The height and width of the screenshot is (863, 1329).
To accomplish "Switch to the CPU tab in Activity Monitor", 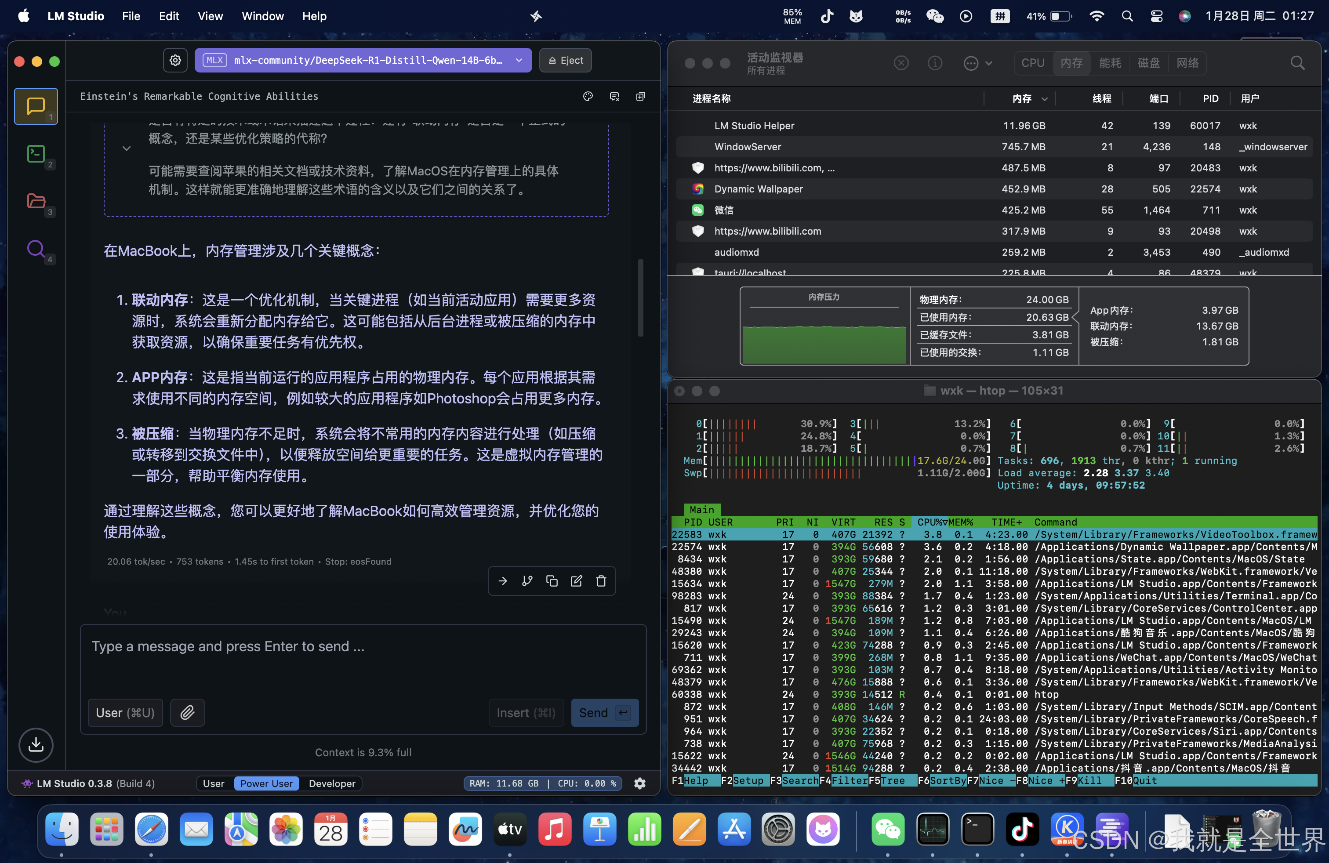I will [1032, 62].
